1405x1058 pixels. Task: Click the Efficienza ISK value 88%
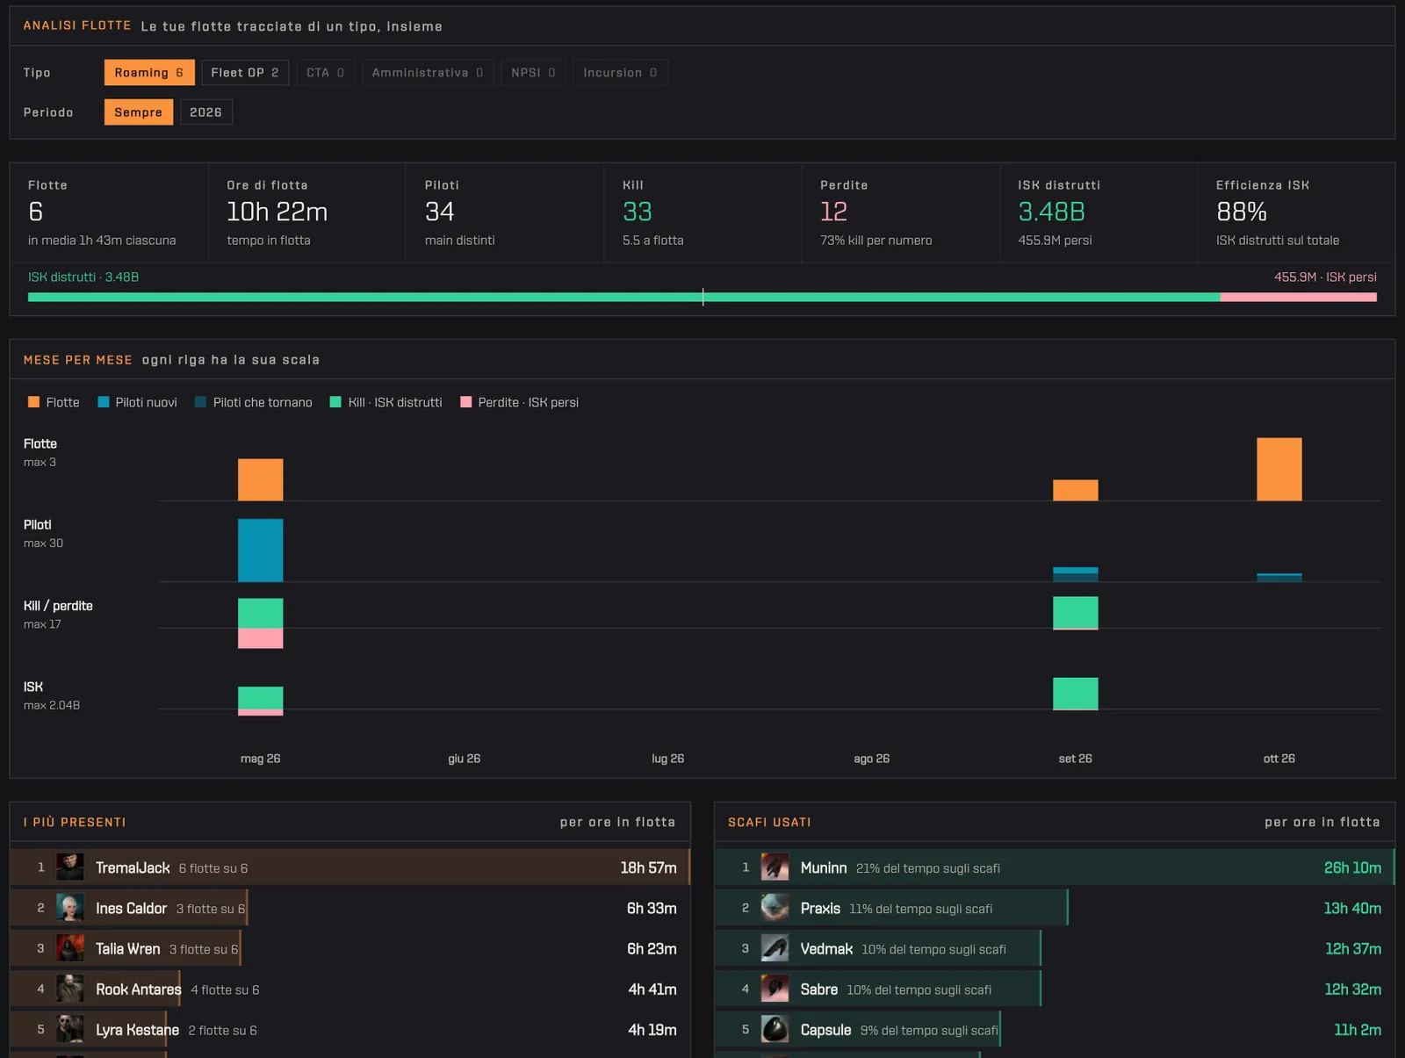1241,212
